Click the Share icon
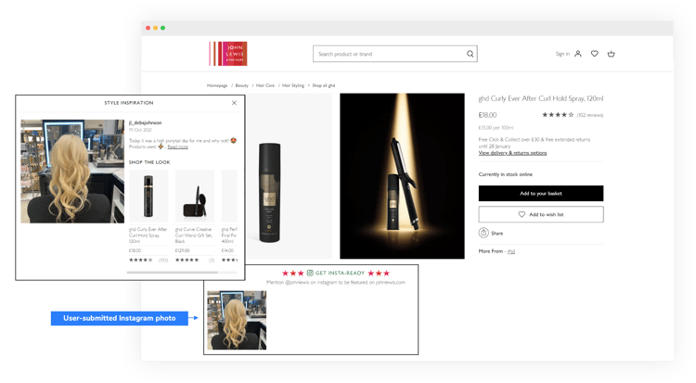Viewport: 696px width, 383px height. 483,233
